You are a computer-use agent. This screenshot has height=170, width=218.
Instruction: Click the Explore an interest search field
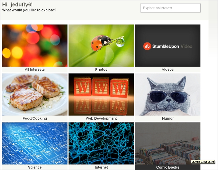[171, 8]
